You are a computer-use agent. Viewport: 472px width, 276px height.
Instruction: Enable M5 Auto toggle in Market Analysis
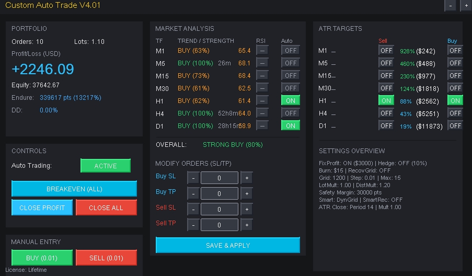(x=291, y=63)
